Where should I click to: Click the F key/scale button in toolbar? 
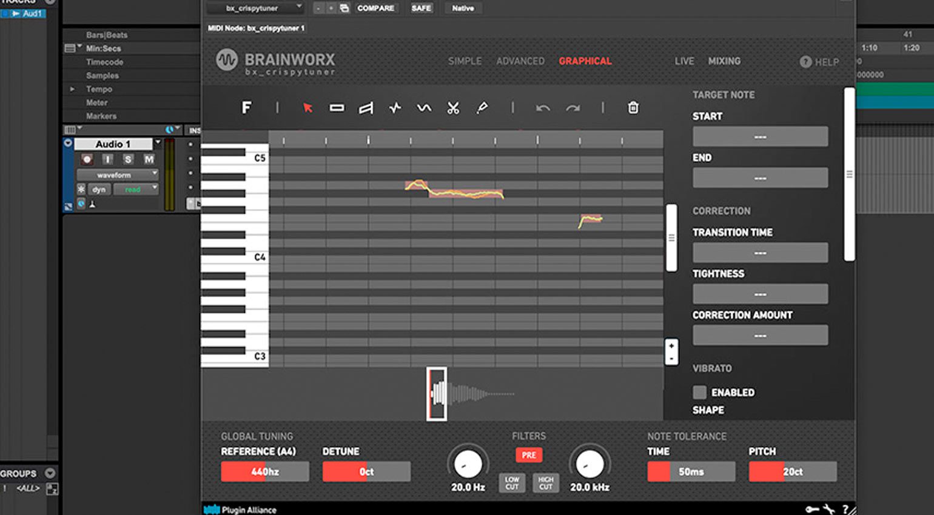pos(246,108)
